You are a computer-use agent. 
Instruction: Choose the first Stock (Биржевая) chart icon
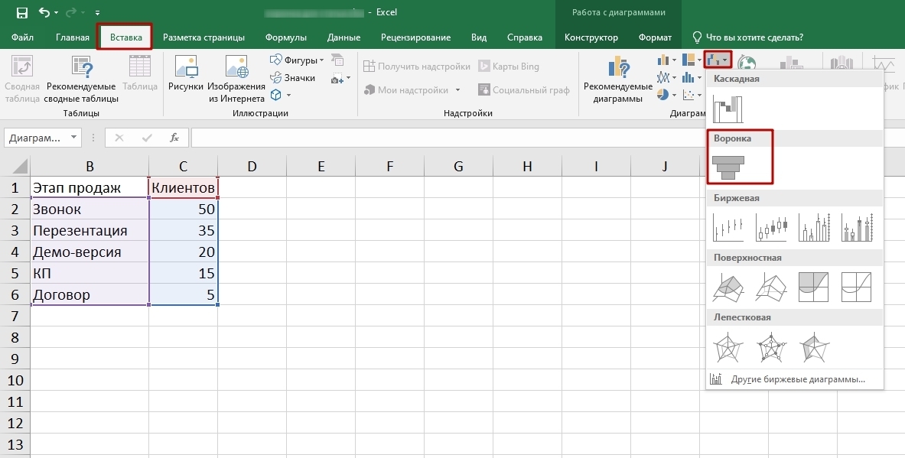pyautogui.click(x=728, y=227)
